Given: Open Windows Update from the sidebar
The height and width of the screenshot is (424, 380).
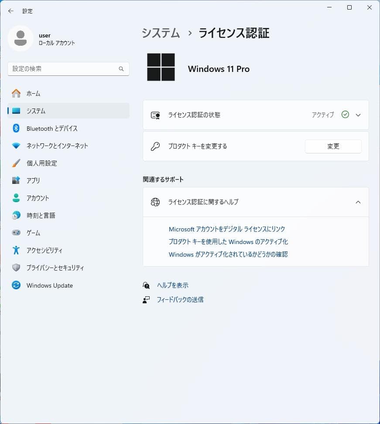Looking at the screenshot, I should click(49, 285).
